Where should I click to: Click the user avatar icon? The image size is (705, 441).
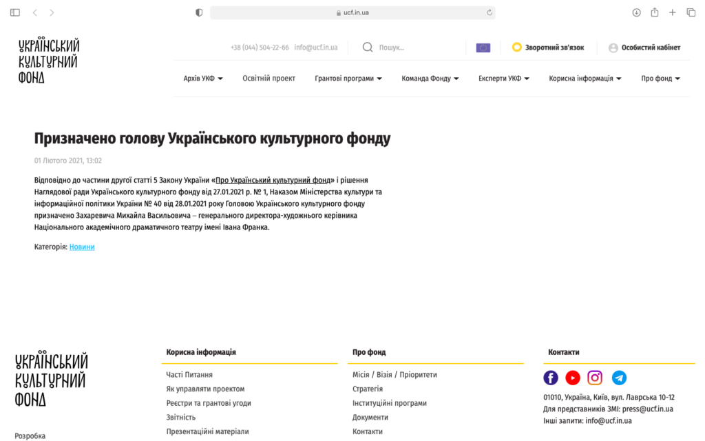pos(613,48)
